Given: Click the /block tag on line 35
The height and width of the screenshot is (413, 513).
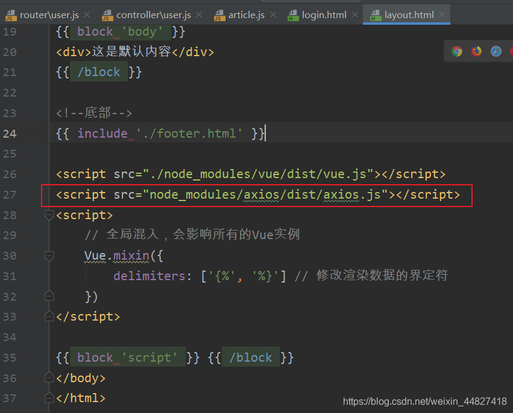Looking at the screenshot, I should 251,357.
